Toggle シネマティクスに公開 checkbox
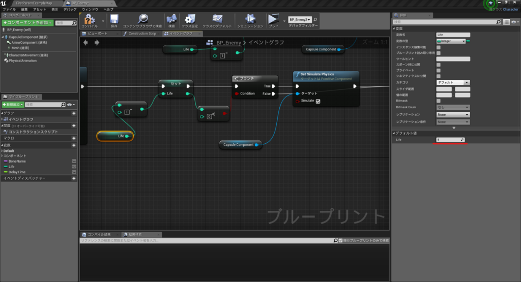The height and width of the screenshot is (282, 521). point(438,76)
